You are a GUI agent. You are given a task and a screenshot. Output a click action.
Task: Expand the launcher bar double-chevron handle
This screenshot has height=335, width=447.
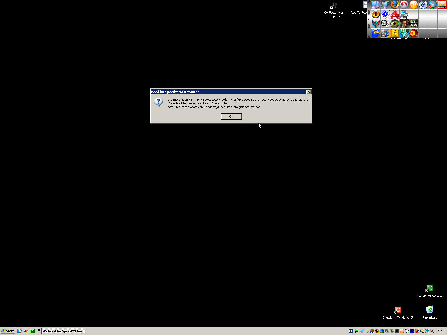tap(369, 19)
